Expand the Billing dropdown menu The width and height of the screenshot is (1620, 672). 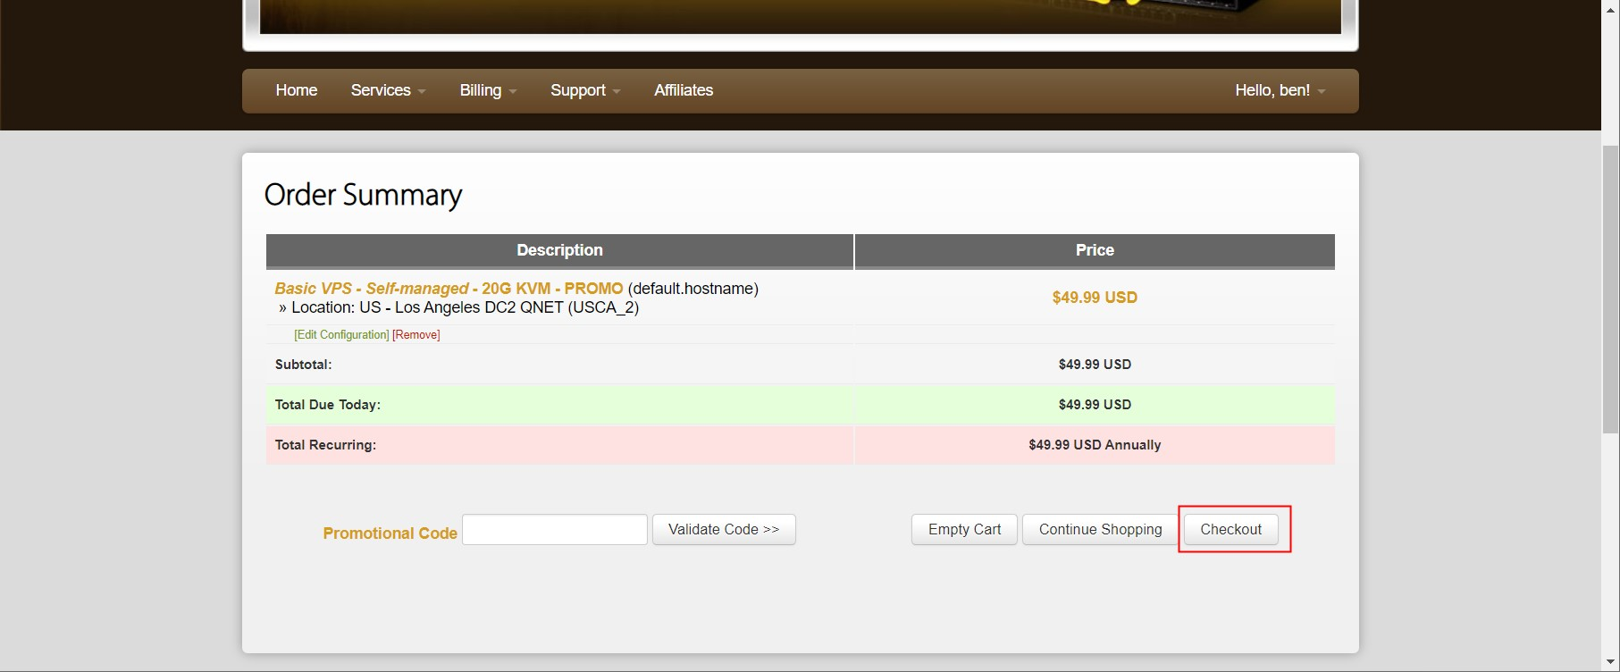(488, 90)
